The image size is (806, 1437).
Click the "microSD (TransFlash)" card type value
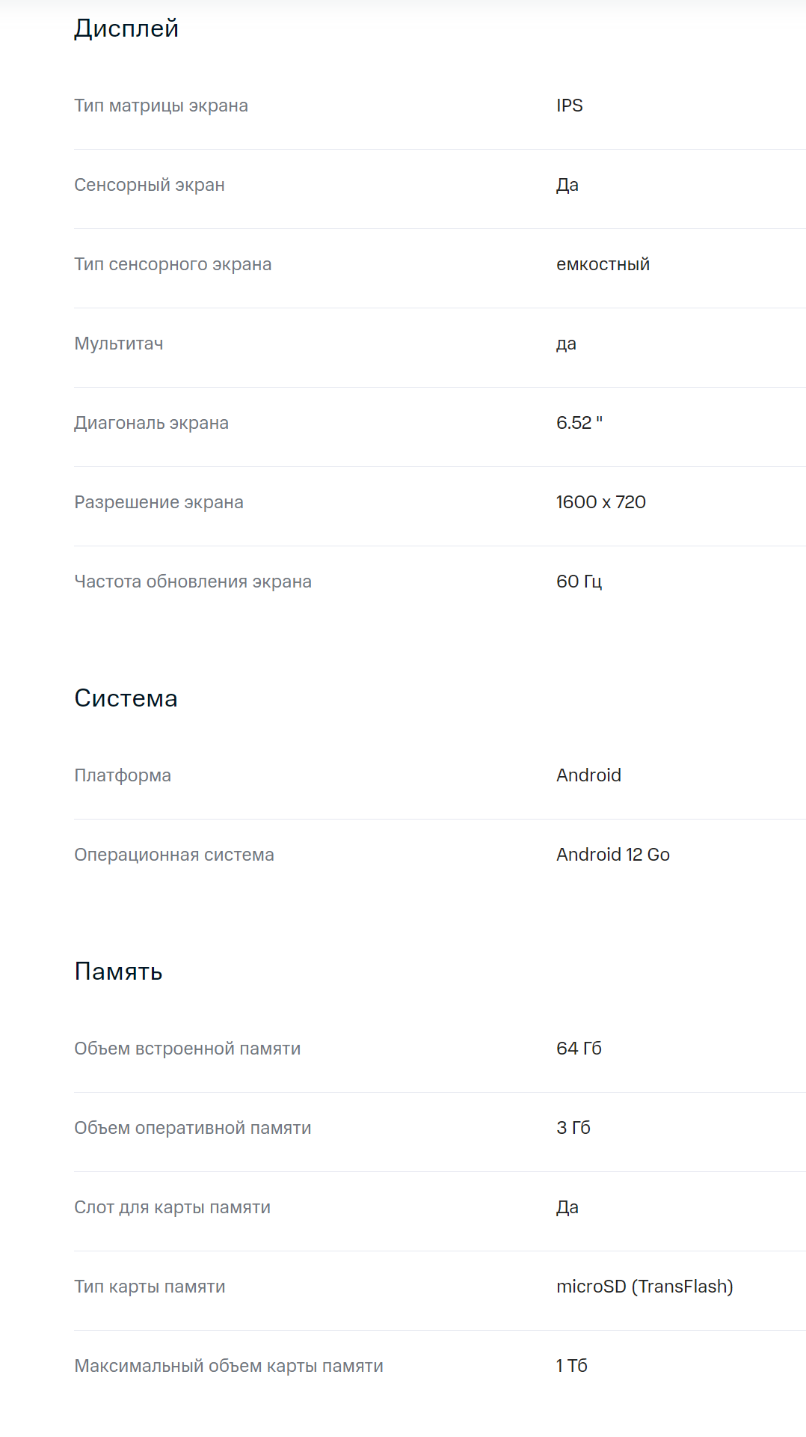[x=645, y=1287]
